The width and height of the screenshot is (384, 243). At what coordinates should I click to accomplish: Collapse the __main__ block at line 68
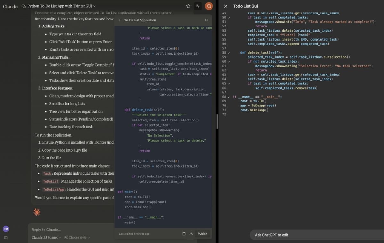[228, 97]
